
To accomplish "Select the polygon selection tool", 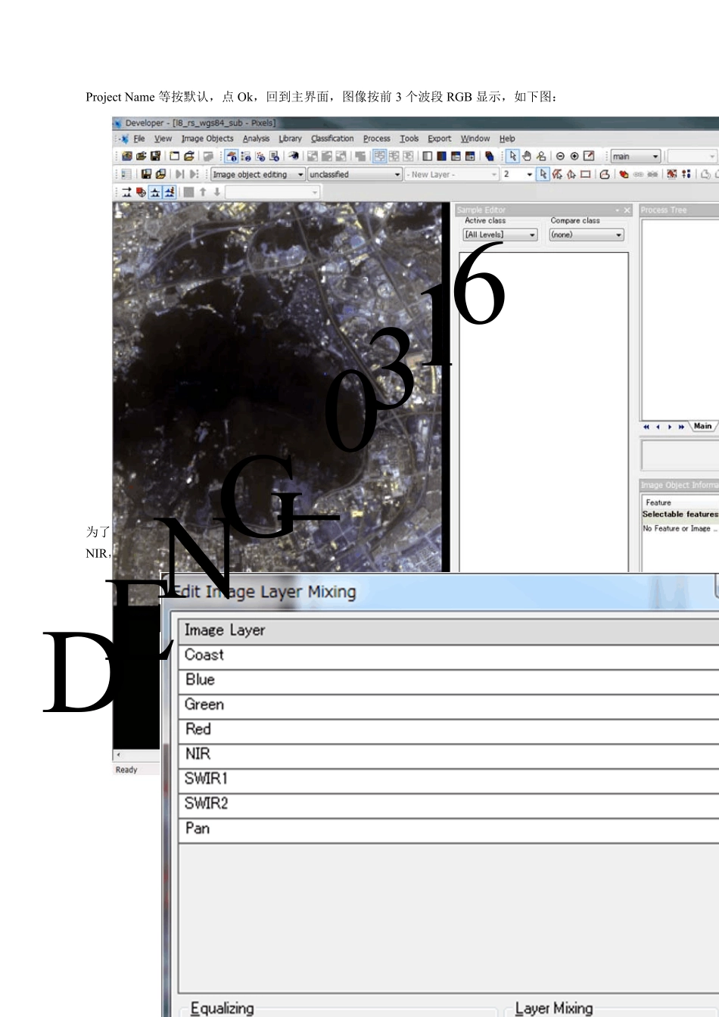I will 557,174.
